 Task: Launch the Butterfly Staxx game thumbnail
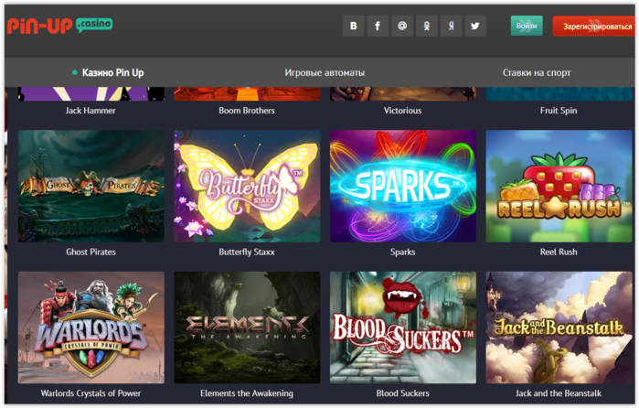247,186
